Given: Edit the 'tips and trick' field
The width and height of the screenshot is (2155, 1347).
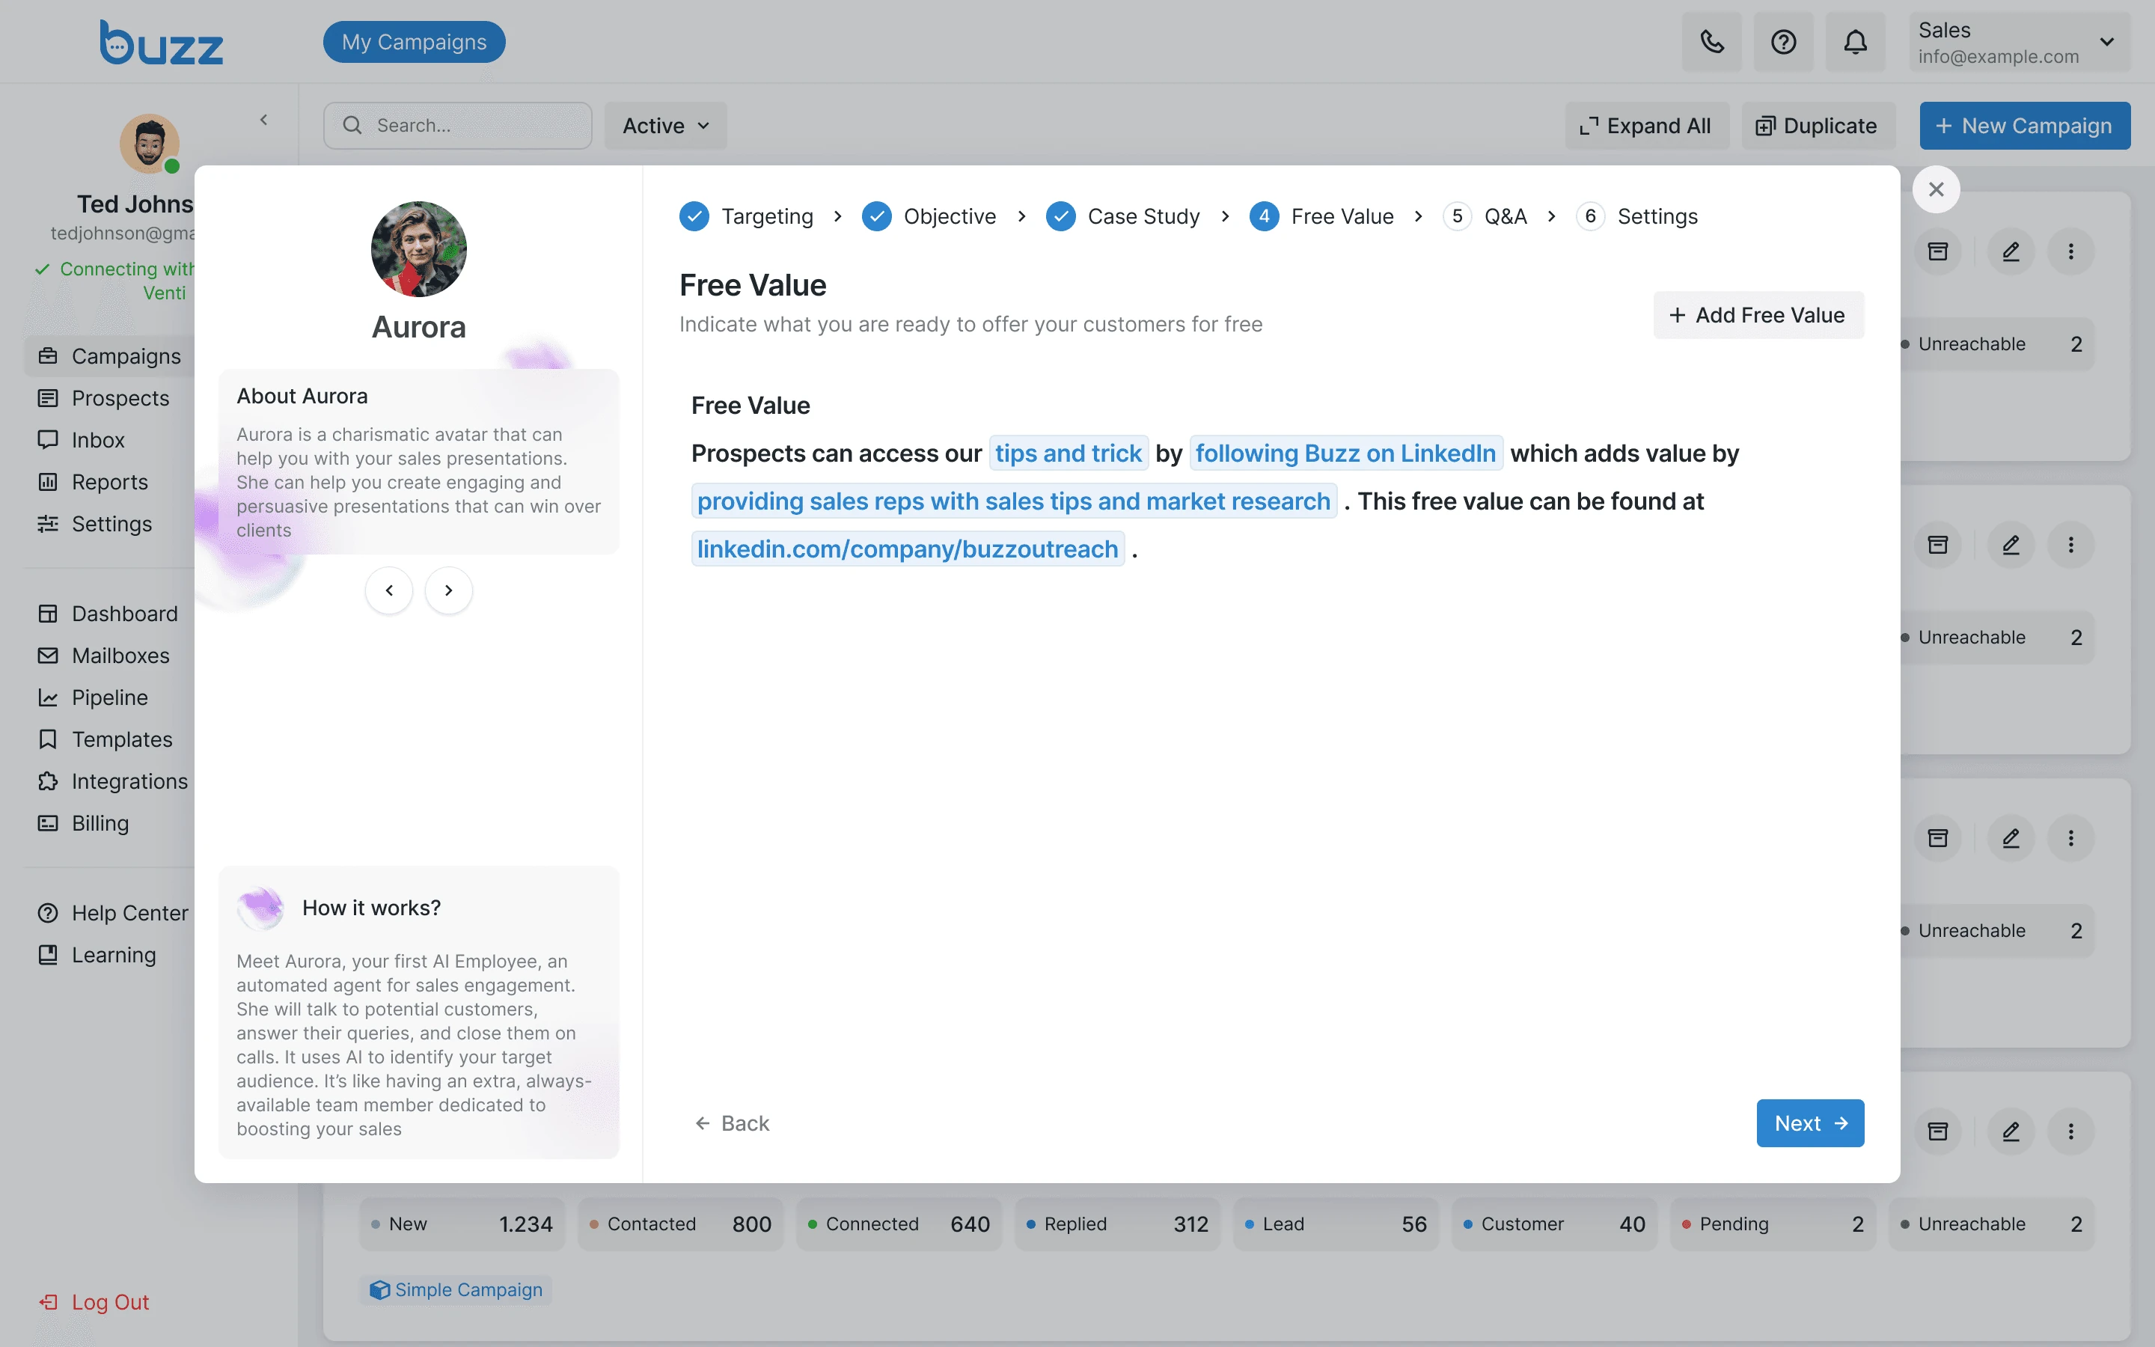Looking at the screenshot, I should click(x=1069, y=453).
